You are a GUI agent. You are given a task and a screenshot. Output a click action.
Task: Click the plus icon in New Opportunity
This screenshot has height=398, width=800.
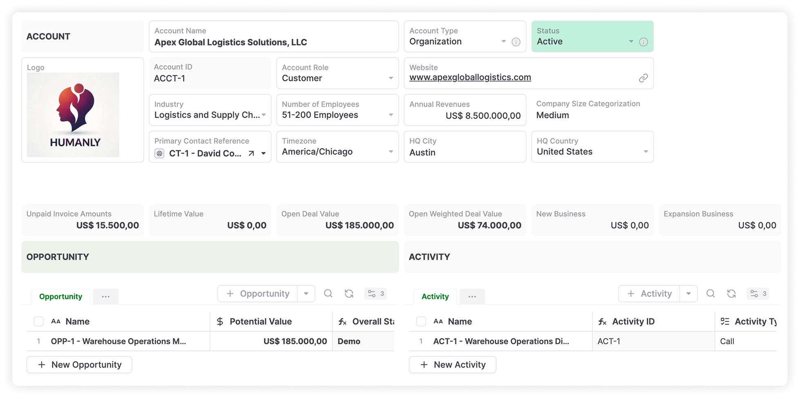click(42, 365)
